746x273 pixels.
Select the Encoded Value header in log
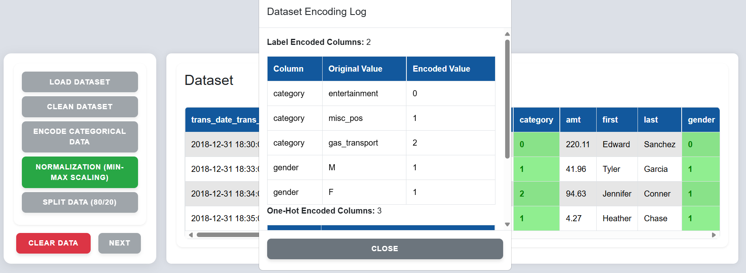[451, 69]
